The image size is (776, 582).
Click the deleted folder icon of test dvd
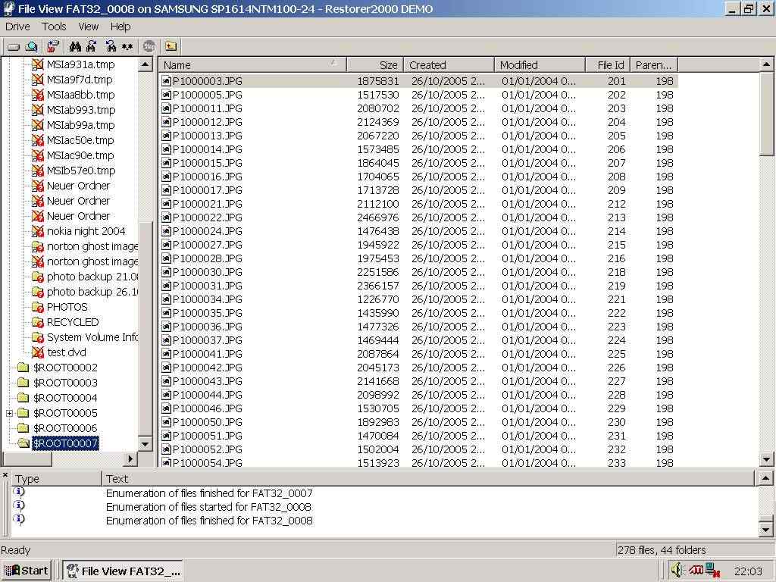38,352
